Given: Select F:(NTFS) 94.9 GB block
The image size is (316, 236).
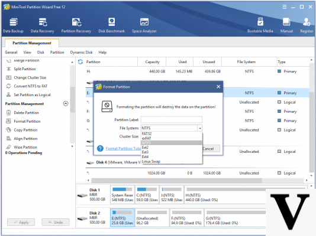Looking at the screenshot, I should tap(186, 218).
